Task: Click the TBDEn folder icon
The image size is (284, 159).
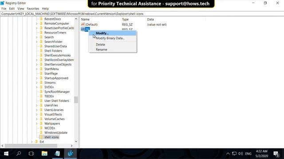Action: pyautogui.click(x=41, y=96)
